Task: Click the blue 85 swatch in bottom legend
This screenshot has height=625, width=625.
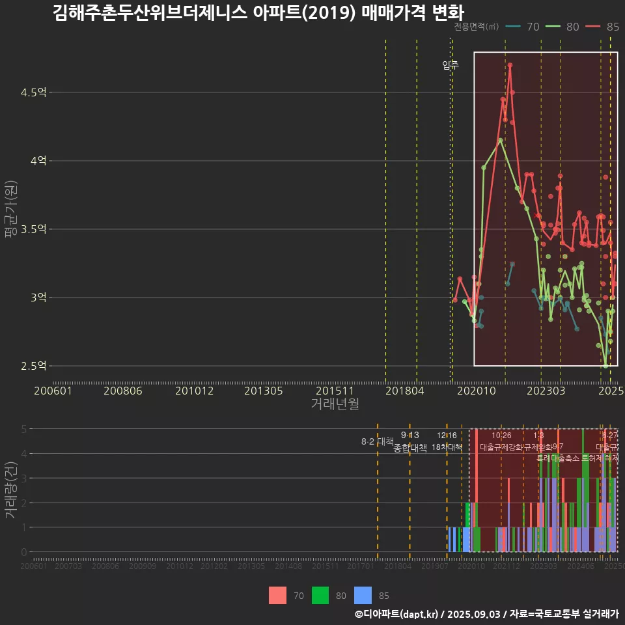Action: 363,596
